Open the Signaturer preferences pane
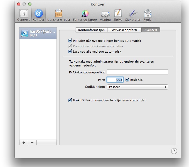Image resolution: width=189 pixels, height=167 pixels. (x=133, y=15)
